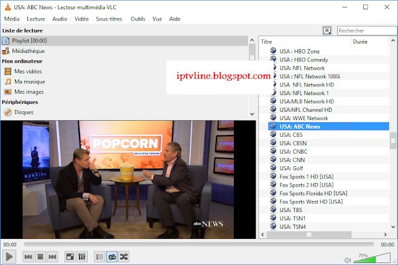Click the Play button
Screen dimensions: 398x265
[x=9, y=257]
